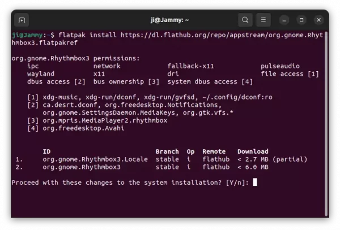The image size is (340, 230).
Task: Click the 'Op' column header
Action: click(x=190, y=152)
